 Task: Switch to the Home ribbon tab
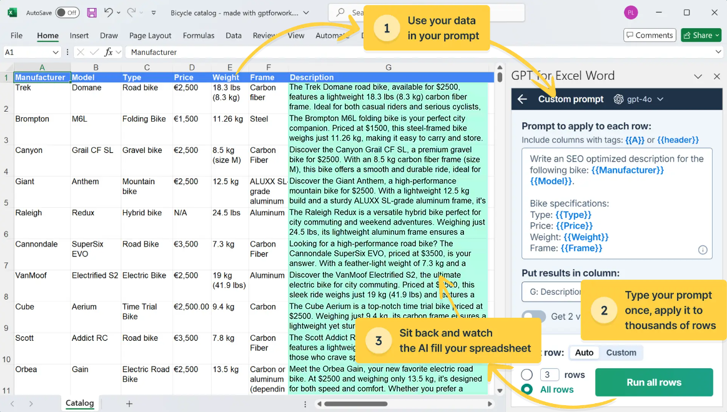click(x=47, y=35)
